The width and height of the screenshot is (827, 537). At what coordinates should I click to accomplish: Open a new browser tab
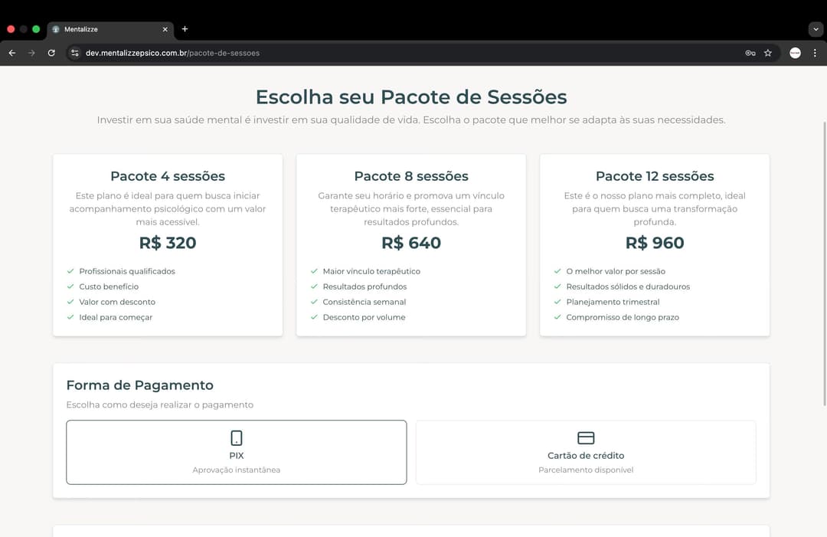(x=185, y=29)
